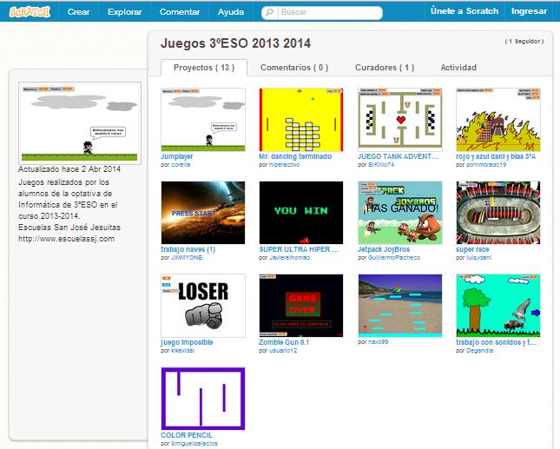Switch to Comentarios (0) tab

(x=294, y=68)
